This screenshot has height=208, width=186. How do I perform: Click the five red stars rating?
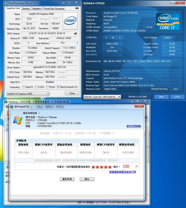click(102, 167)
